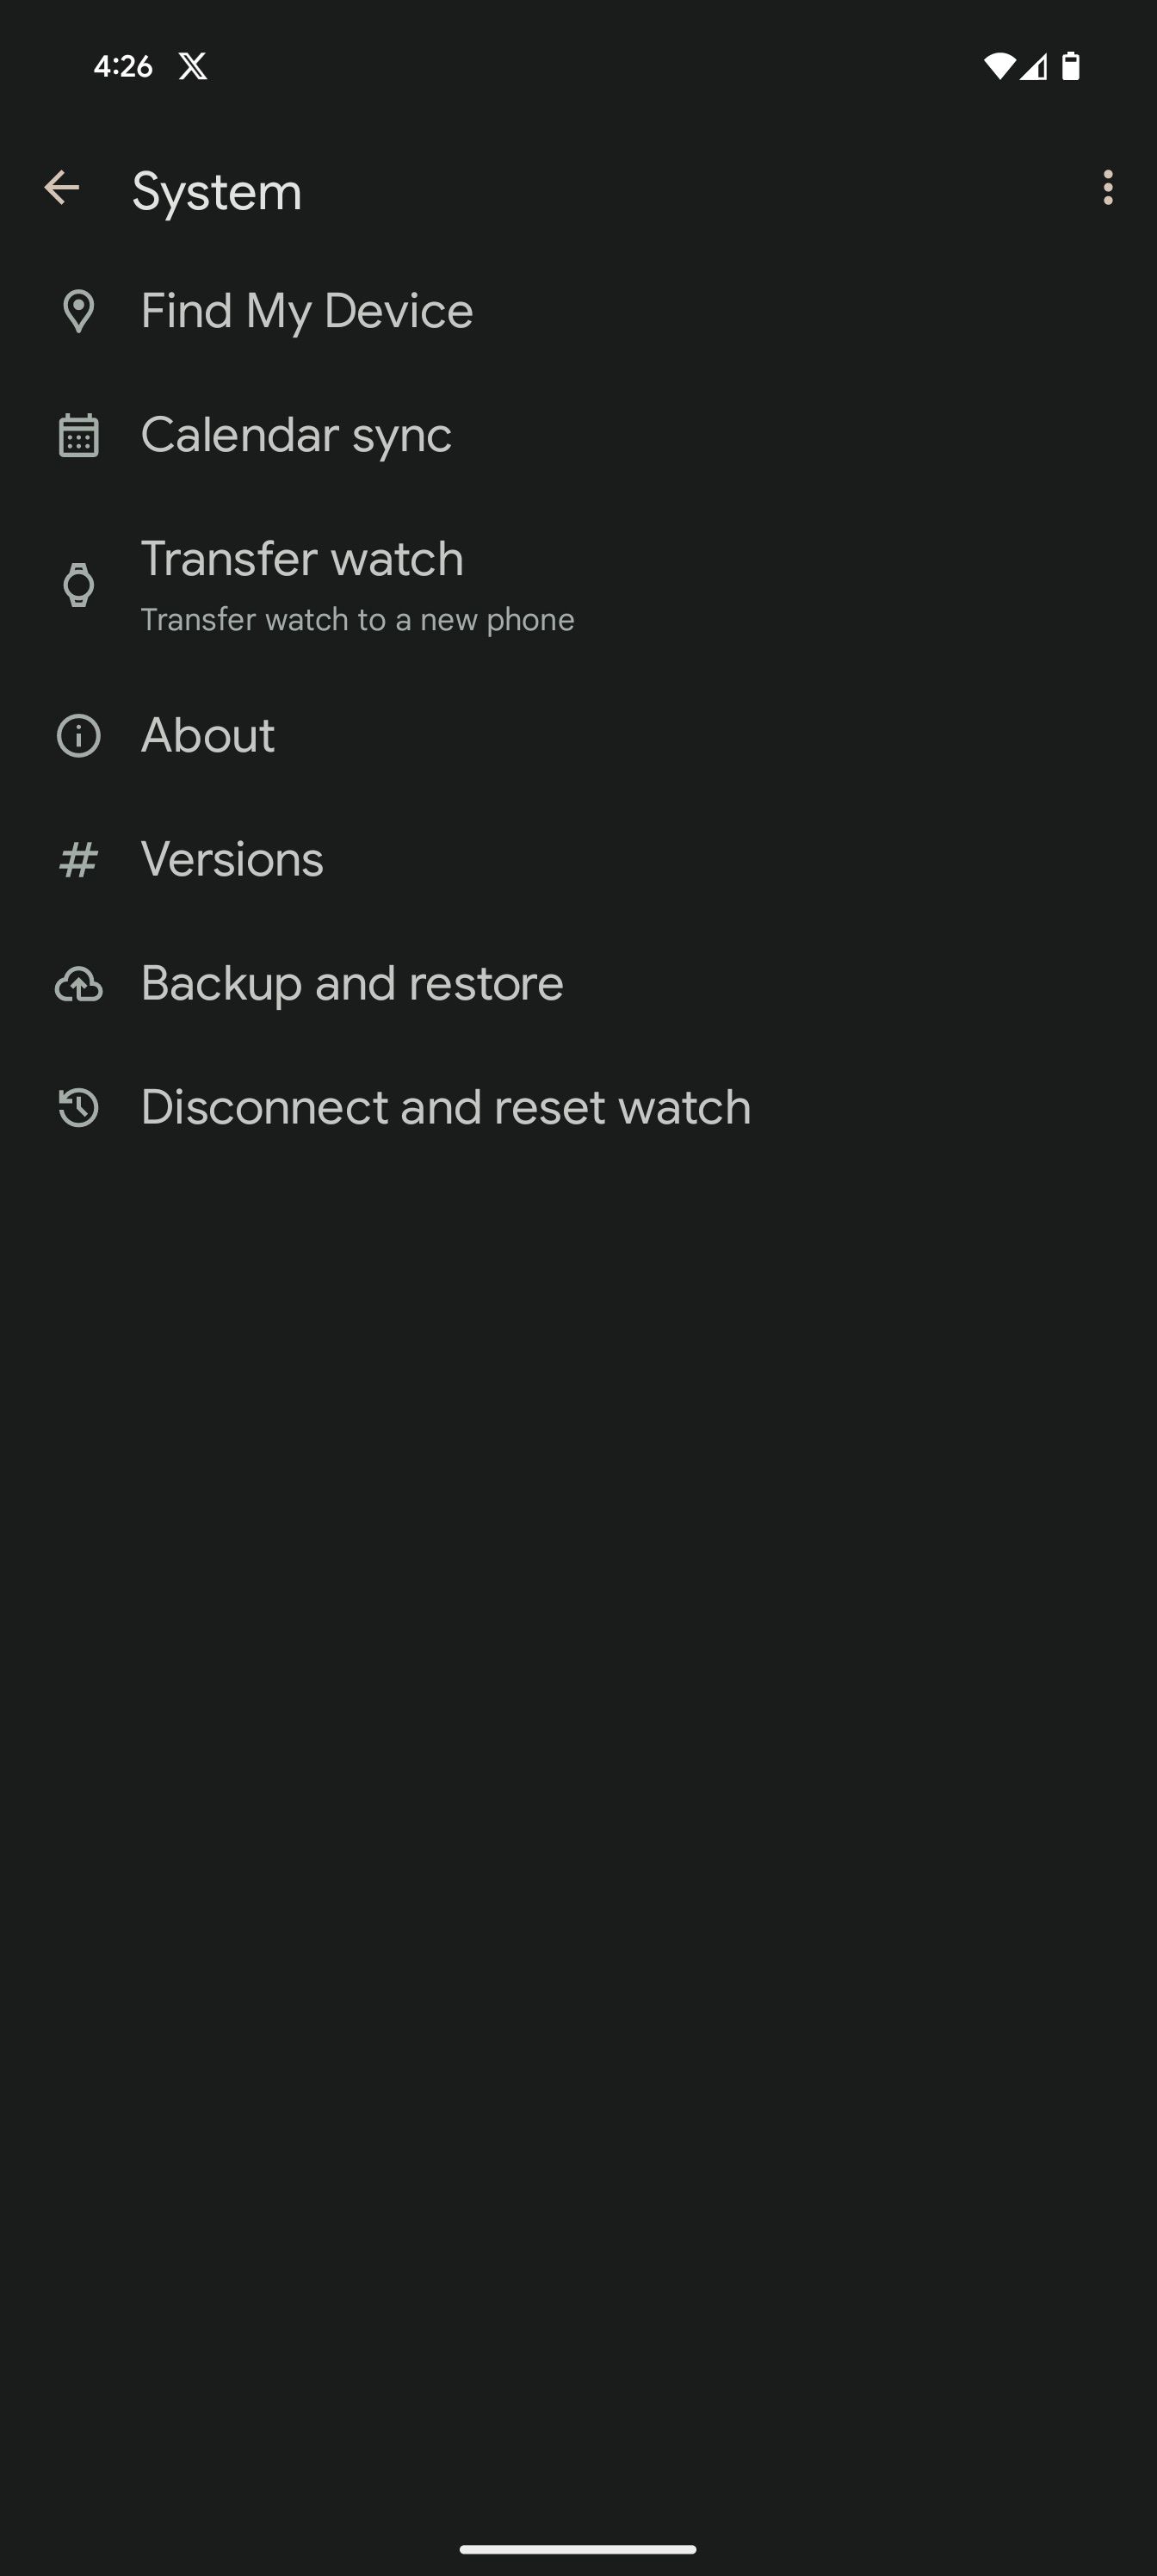Image resolution: width=1157 pixels, height=2576 pixels.
Task: View the Versions information
Action: coord(231,858)
